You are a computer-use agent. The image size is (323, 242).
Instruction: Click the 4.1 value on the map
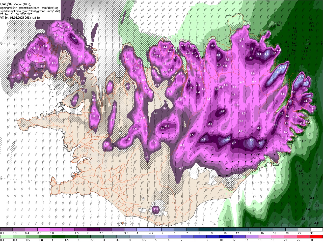tap(261, 143)
